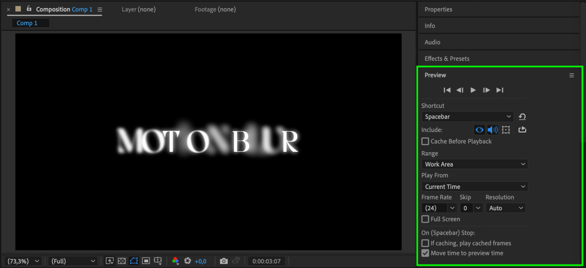Switch to the Footage (none) tab
This screenshot has height=268, width=586.
(215, 9)
